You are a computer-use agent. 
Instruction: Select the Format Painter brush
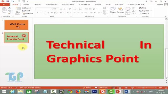point(9,13)
